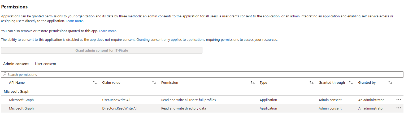Click the Permission column header
The height and width of the screenshot is (114, 404).
(170, 83)
